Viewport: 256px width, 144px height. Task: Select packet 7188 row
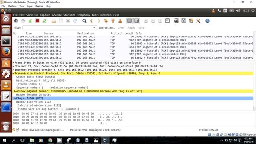[133, 51]
